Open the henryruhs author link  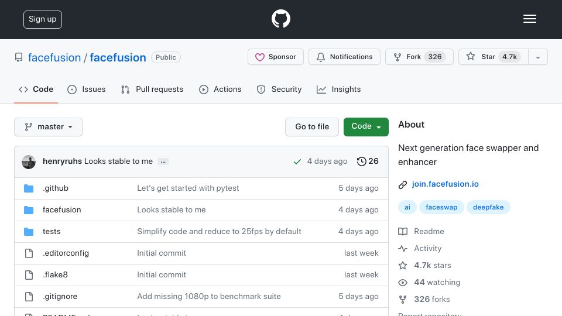point(63,162)
